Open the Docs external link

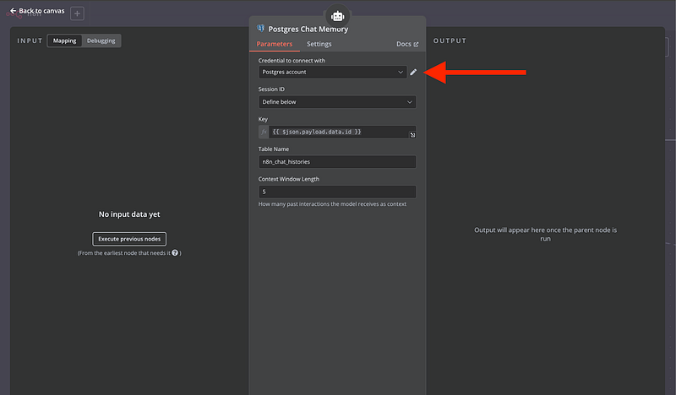coord(407,44)
